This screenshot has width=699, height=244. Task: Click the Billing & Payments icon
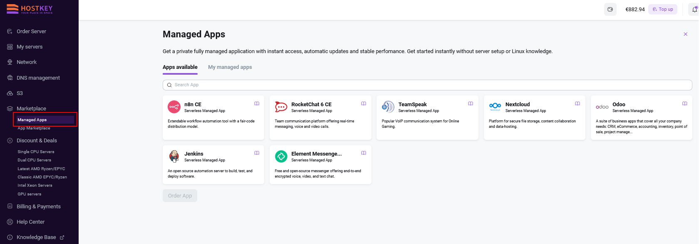coord(10,206)
